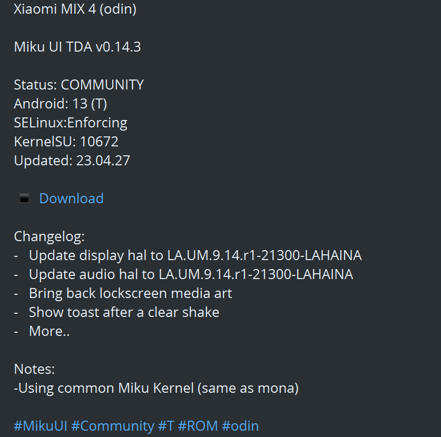Click the Changelog: heading

[x=49, y=236]
